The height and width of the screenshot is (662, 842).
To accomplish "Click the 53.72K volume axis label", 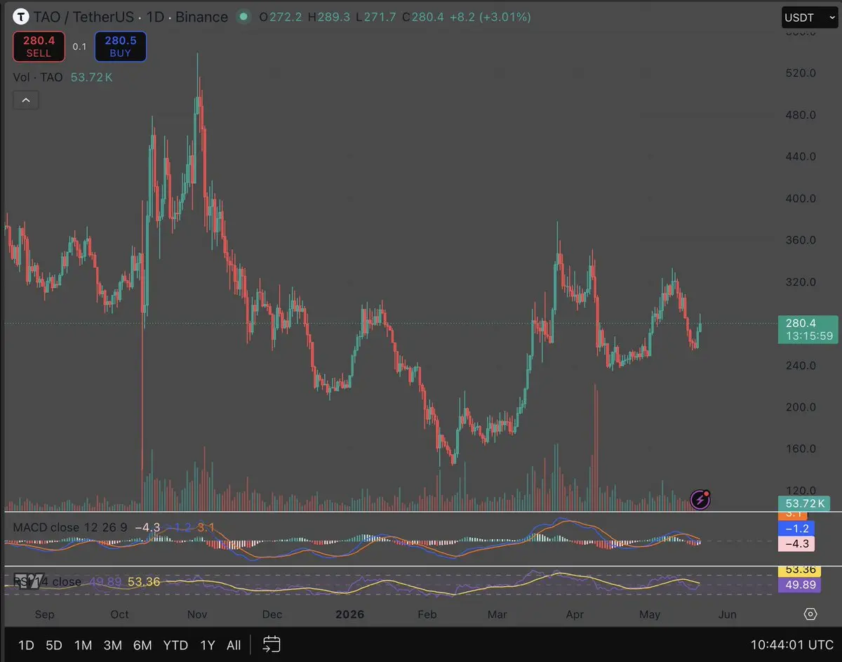I will 804,503.
